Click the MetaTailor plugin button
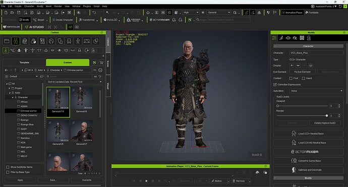 [x=12, y=27]
